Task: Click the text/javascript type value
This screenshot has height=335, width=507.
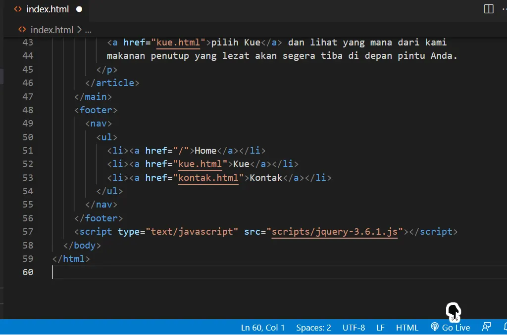Action: [192, 232]
